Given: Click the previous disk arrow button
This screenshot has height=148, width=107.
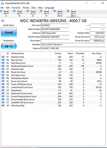Looking at the screenshot, I should [x=3, y=21].
